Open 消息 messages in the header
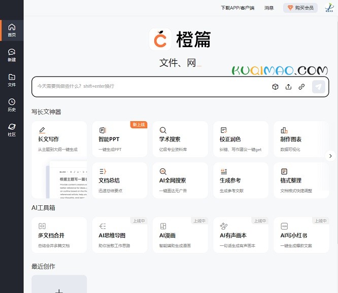 (x=269, y=8)
